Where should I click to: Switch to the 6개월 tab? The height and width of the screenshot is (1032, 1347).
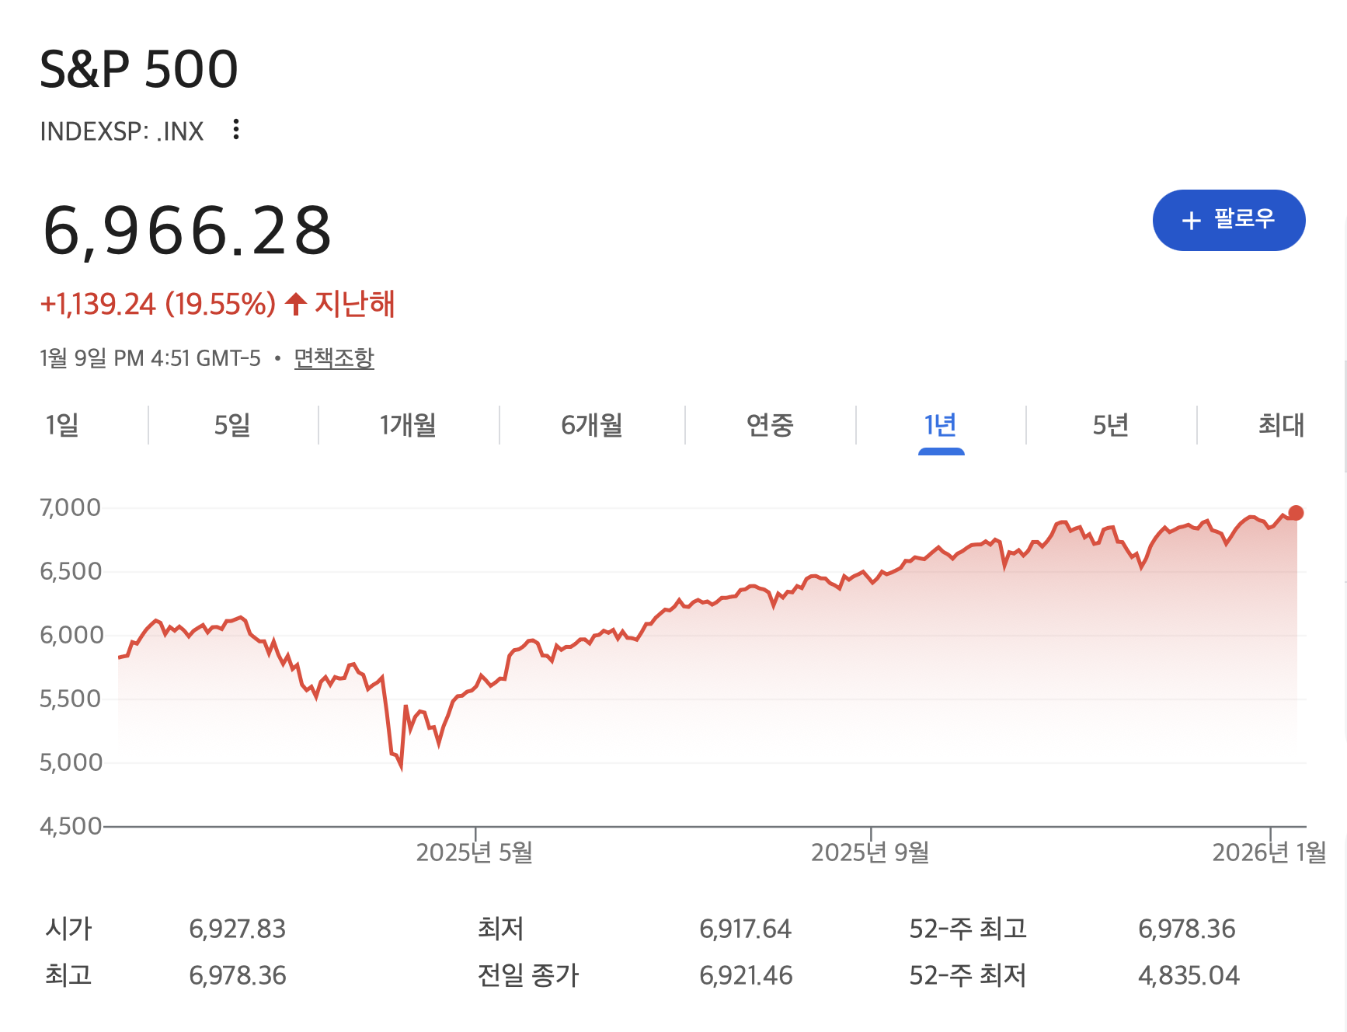[x=592, y=425]
